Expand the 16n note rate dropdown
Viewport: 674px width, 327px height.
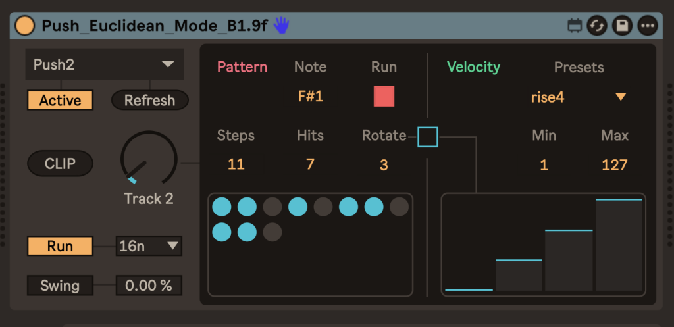[149, 247]
